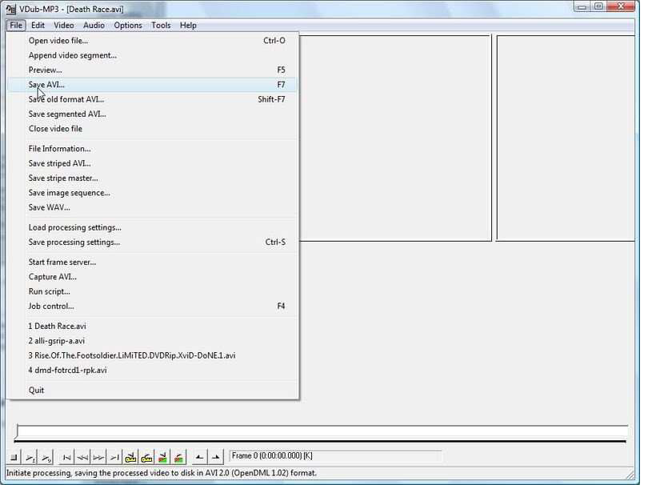Set the selection end mark

(x=215, y=458)
